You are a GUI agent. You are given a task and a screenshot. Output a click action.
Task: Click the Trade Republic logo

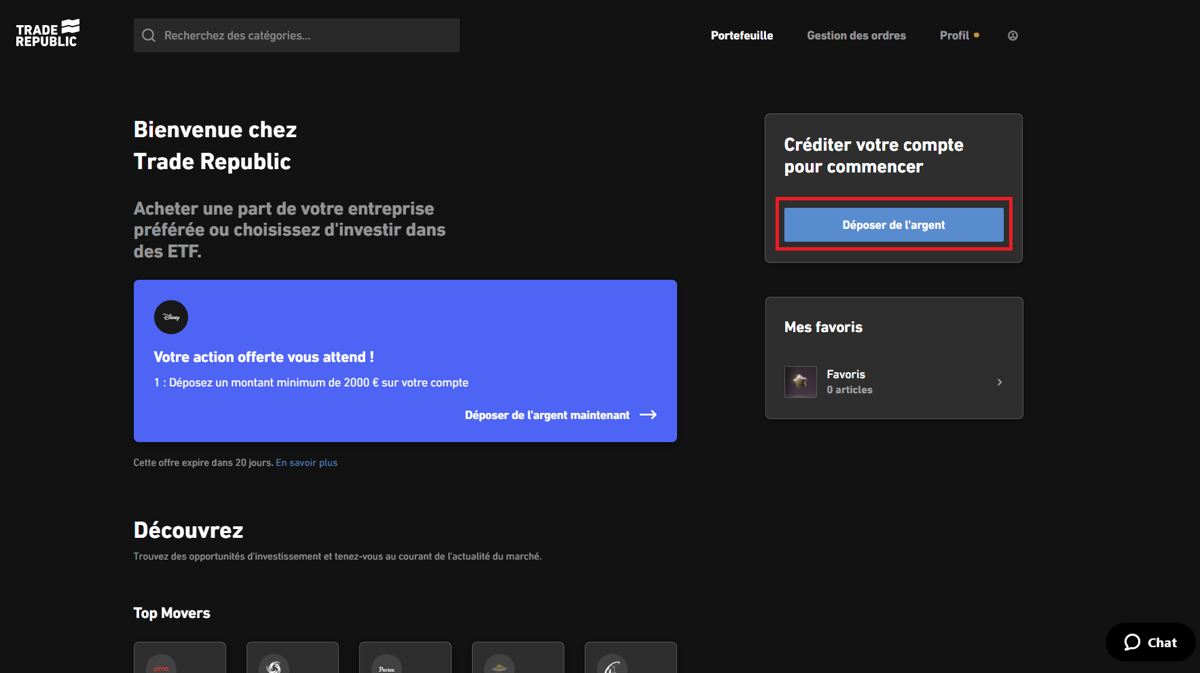(x=48, y=33)
